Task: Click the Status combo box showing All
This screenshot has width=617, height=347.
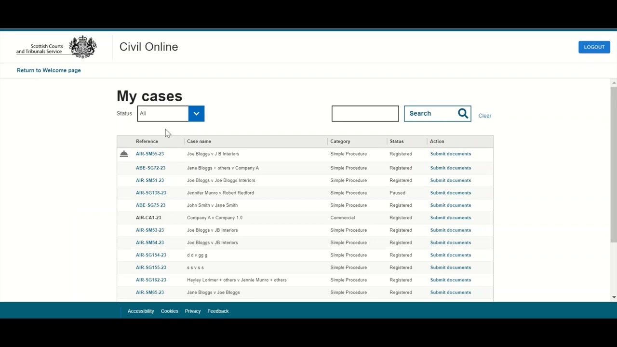Action: [x=171, y=114]
